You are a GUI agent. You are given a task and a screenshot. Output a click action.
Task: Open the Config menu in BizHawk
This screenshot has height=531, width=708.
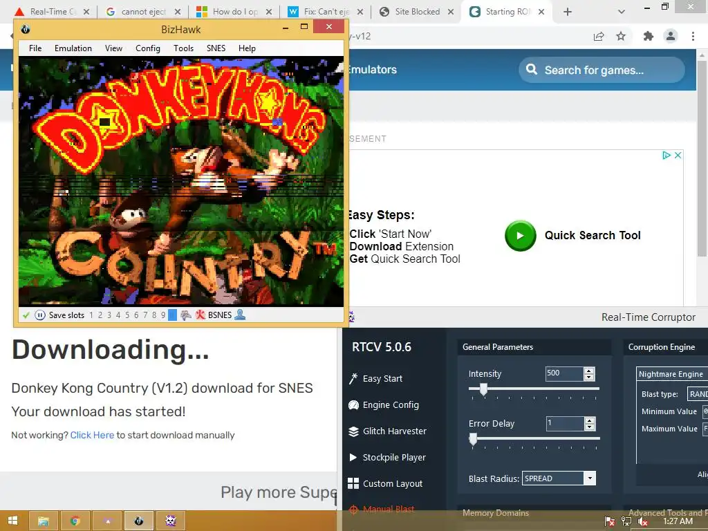[x=148, y=48]
